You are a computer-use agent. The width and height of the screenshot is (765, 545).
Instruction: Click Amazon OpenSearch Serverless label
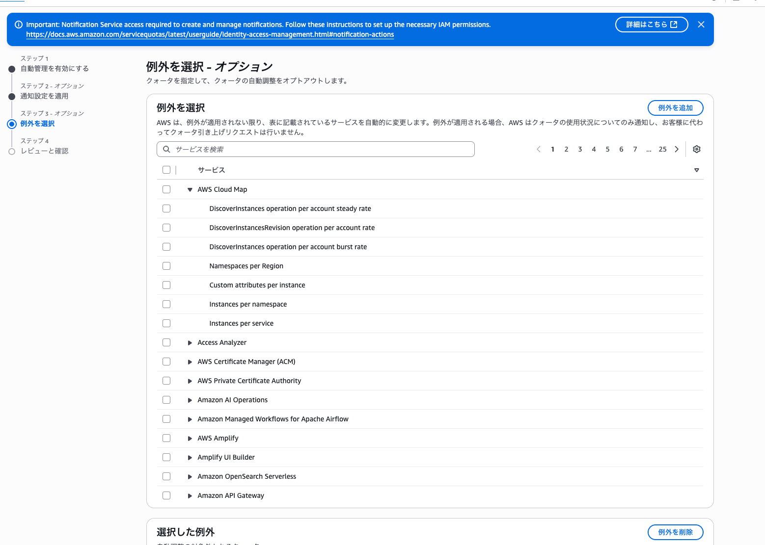coord(246,476)
